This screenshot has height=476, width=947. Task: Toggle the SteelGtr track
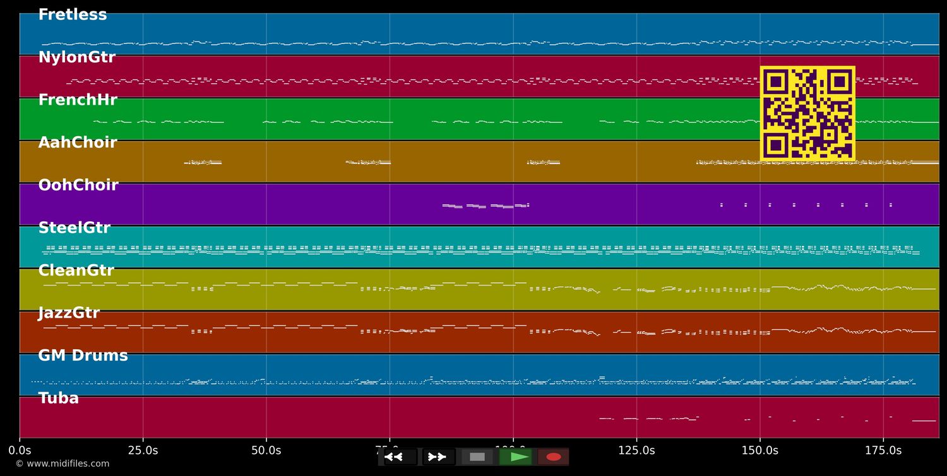[74, 227]
